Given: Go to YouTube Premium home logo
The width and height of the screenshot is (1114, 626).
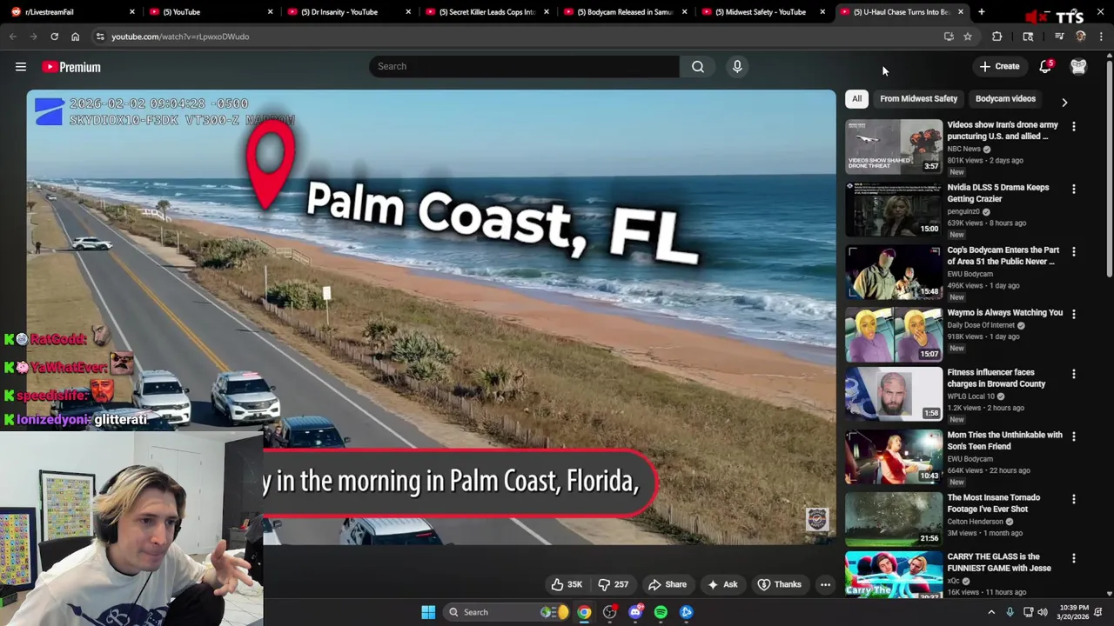Looking at the screenshot, I should (71, 67).
